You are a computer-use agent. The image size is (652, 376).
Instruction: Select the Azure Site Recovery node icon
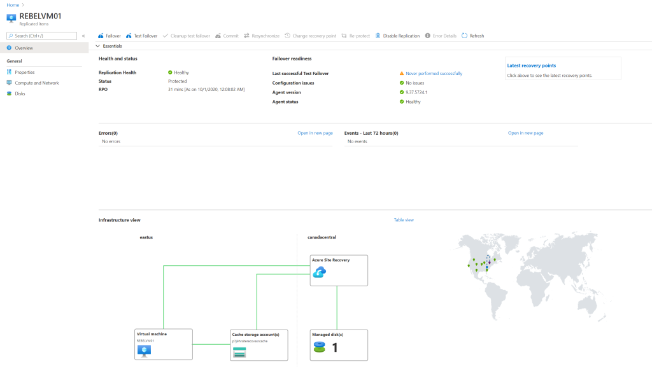pyautogui.click(x=320, y=272)
